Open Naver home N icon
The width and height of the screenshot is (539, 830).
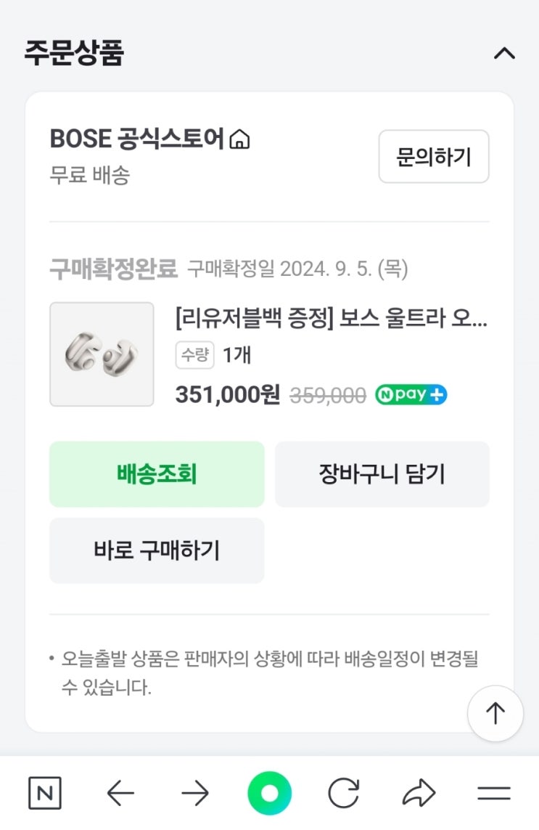(x=45, y=793)
